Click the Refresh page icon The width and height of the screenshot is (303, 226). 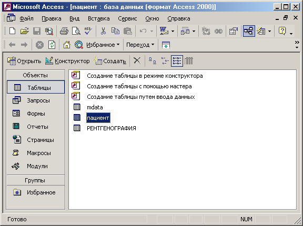52,45
